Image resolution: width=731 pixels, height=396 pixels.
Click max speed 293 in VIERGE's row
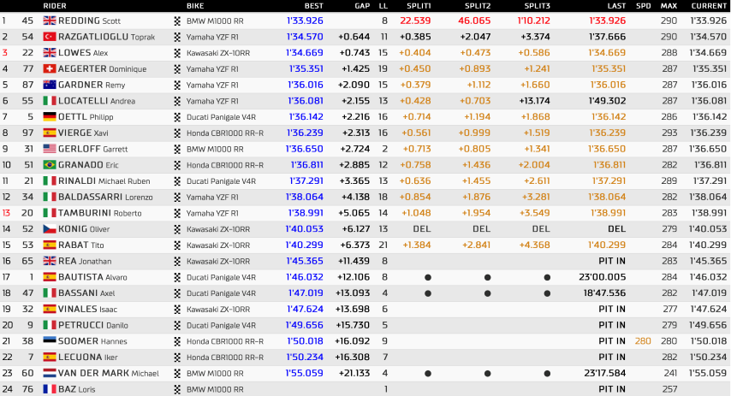click(x=669, y=133)
